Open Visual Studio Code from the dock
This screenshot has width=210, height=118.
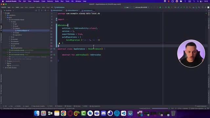point(123,113)
